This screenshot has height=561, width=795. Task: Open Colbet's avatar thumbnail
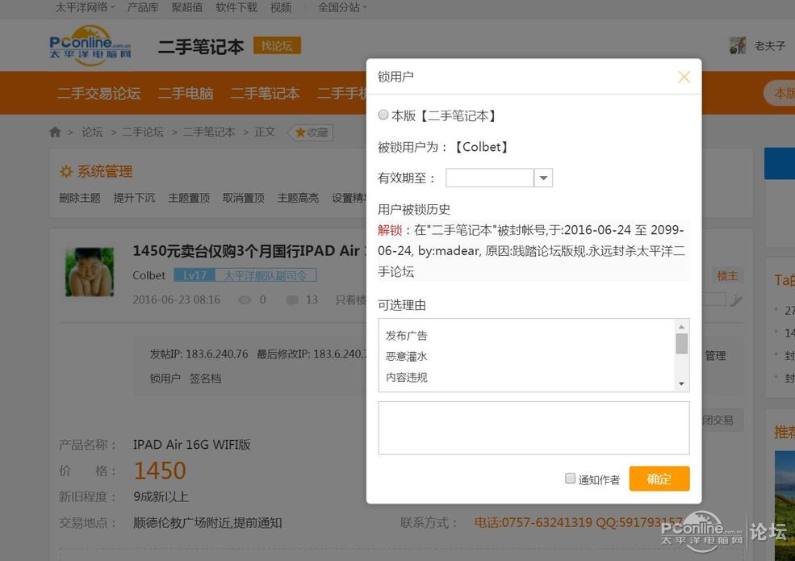click(90, 272)
